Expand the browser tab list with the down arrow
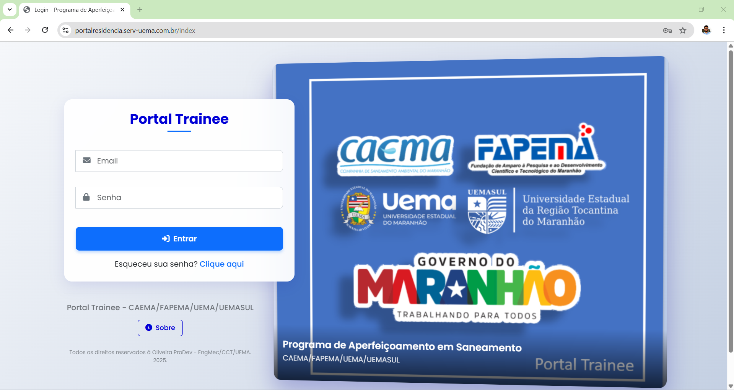Screen dimensions: 734x390 pyautogui.click(x=10, y=10)
